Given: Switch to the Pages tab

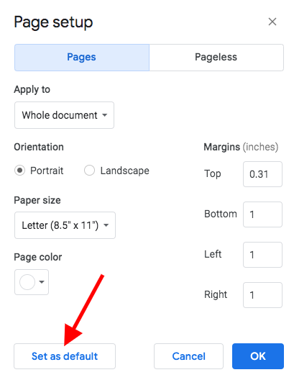Looking at the screenshot, I should (x=82, y=58).
